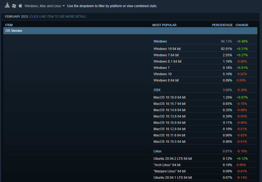The image size is (262, 182).
Task: Select the Linux category heading
Action: pyautogui.click(x=158, y=151)
